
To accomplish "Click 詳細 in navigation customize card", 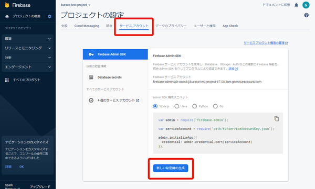I will coord(8,166).
